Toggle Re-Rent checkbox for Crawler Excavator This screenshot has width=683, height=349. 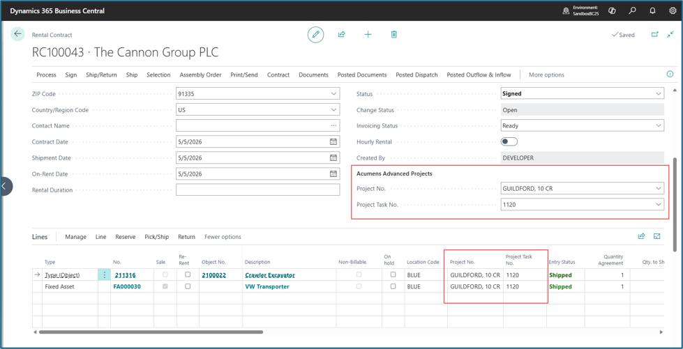(187, 275)
